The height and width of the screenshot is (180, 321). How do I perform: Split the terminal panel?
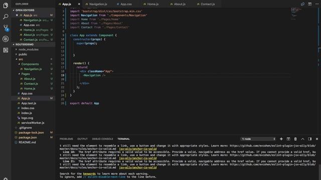[288, 139]
